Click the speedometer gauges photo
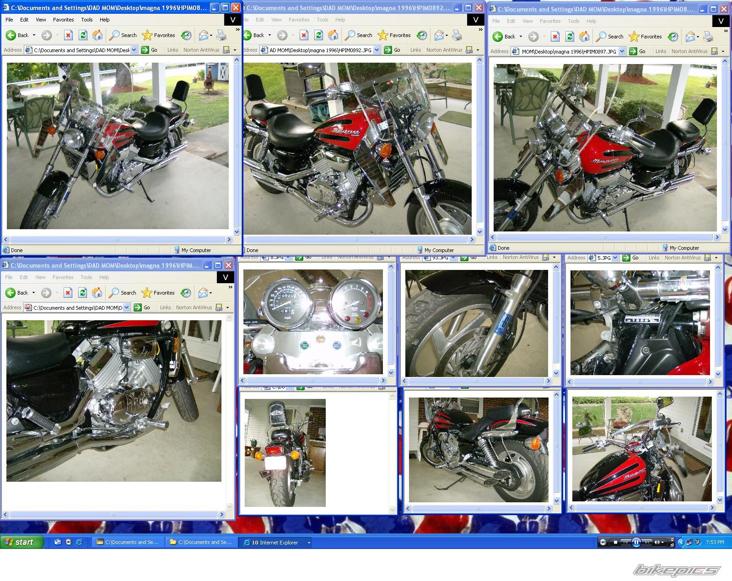The height and width of the screenshot is (581, 732). tap(313, 322)
